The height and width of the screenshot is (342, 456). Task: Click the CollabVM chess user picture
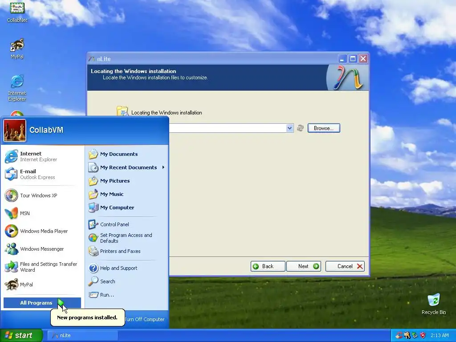tap(15, 130)
